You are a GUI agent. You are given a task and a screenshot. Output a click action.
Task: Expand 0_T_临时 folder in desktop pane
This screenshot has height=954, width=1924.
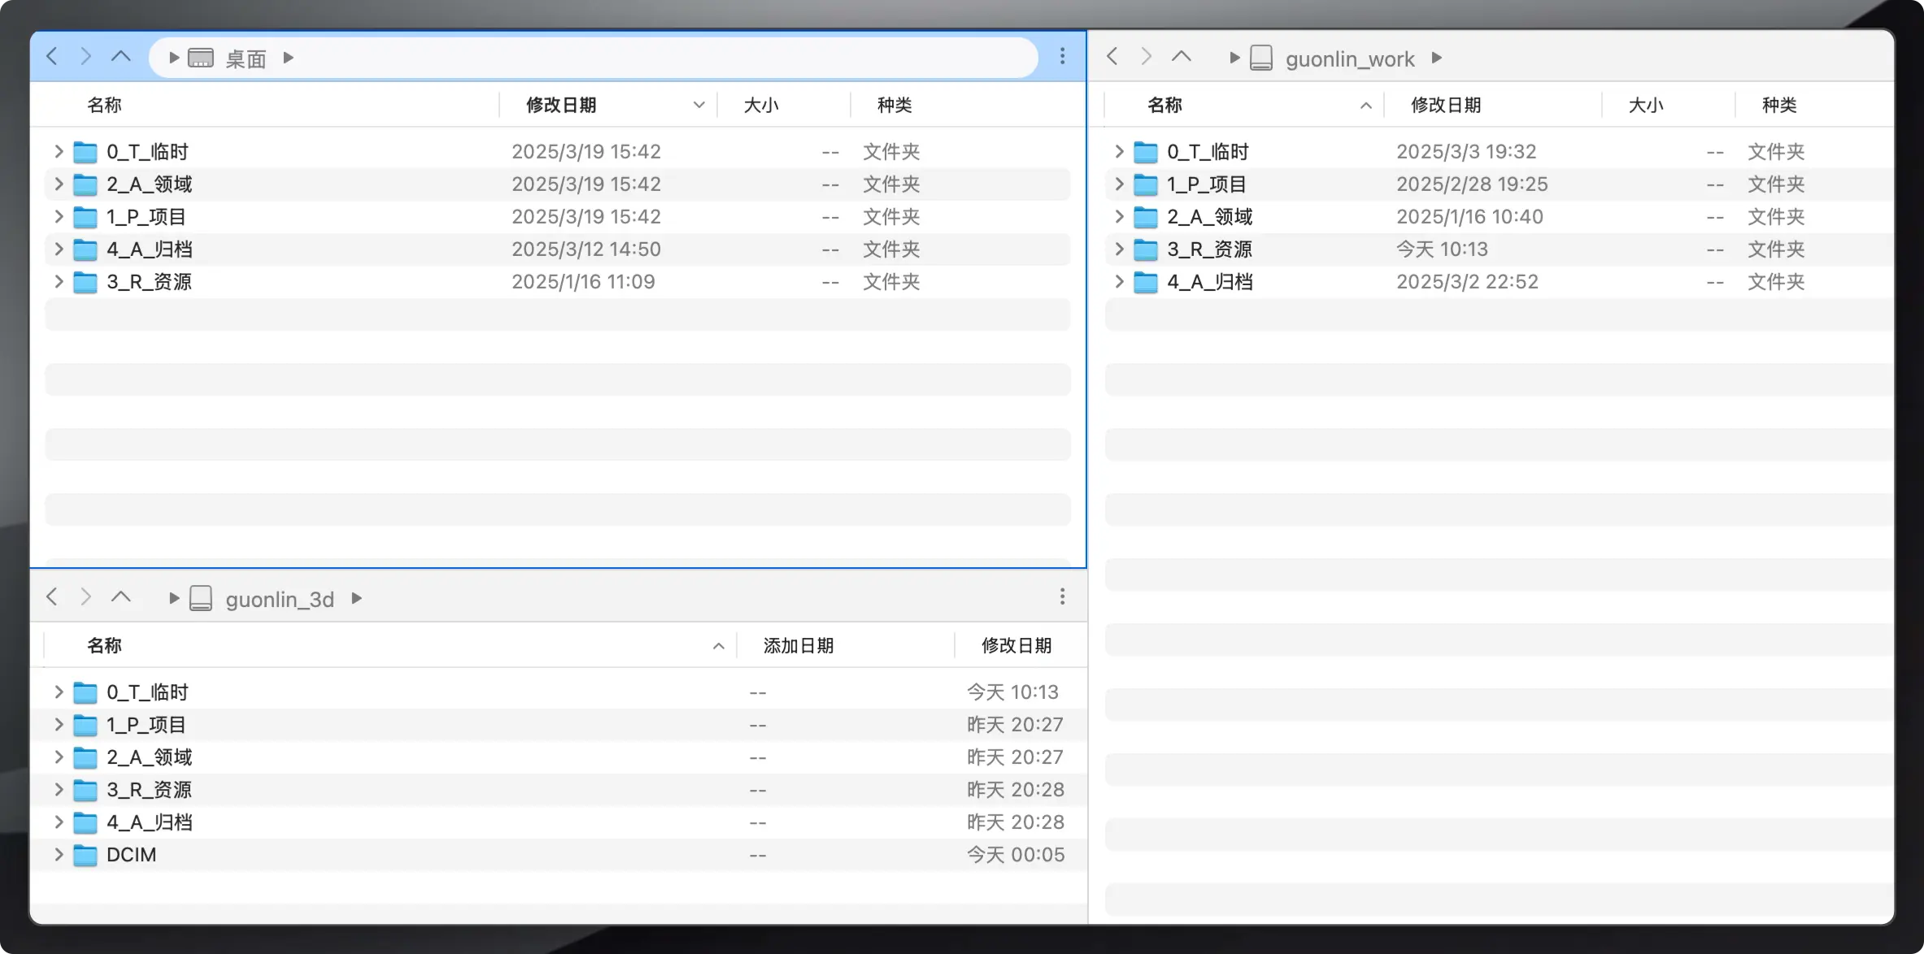click(59, 151)
